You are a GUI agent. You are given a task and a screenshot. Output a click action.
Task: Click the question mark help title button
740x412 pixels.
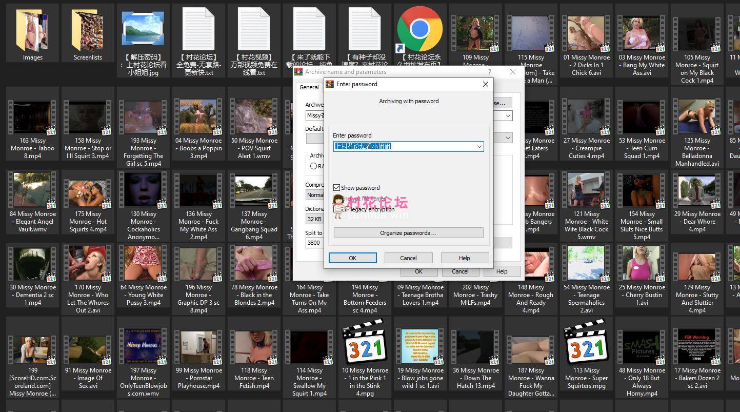point(490,72)
